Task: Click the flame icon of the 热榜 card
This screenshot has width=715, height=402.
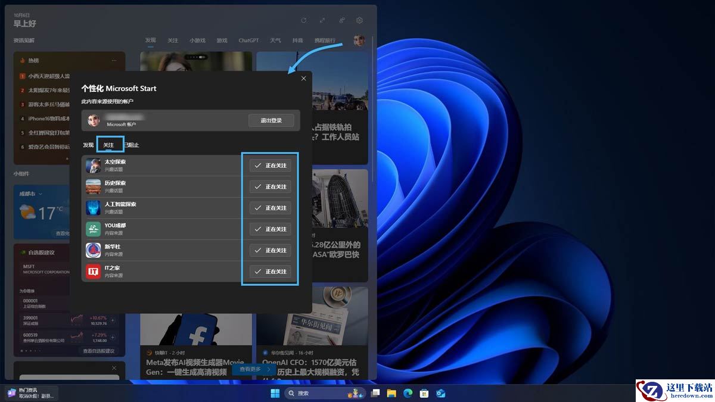Action: 23,61
